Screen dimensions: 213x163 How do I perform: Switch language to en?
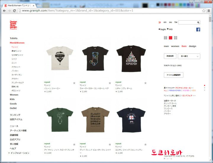tap(165, 22)
